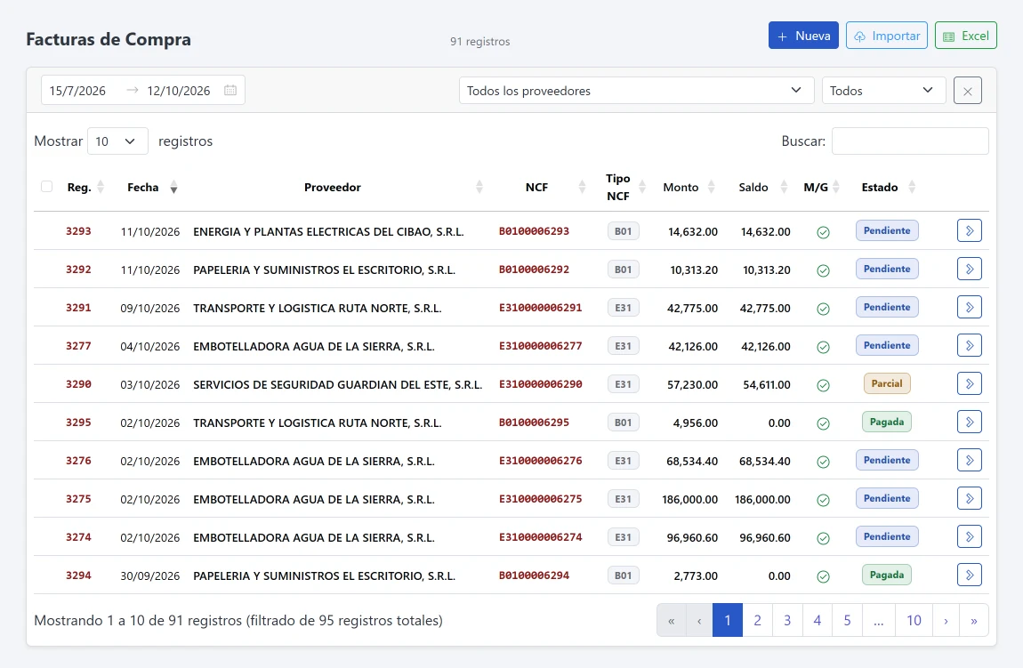Click M/G check icon for invoice 3295
The width and height of the screenshot is (1023, 668).
(x=824, y=423)
